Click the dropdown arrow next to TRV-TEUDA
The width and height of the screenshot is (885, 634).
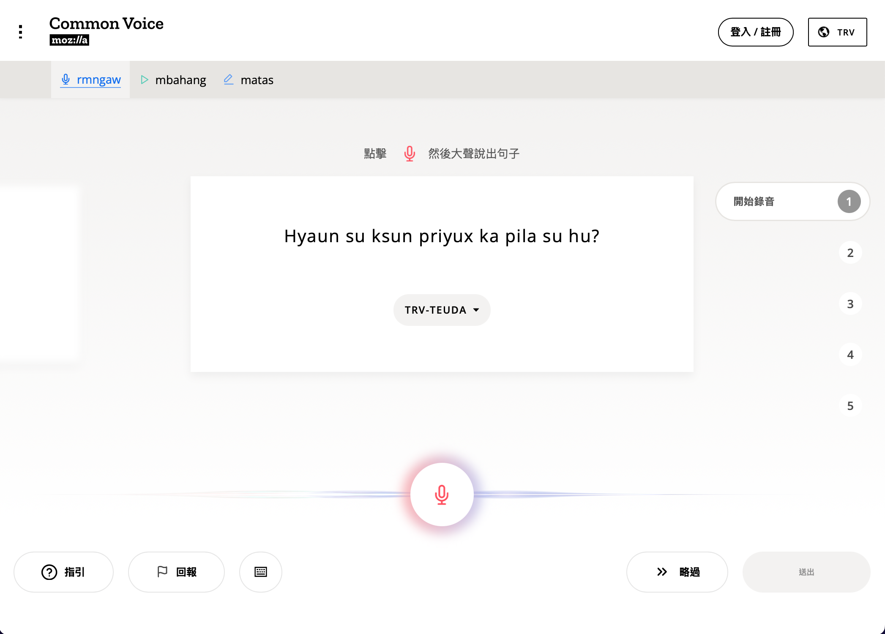coord(476,310)
